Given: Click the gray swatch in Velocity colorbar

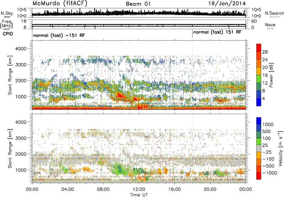Looking at the screenshot, I should coord(259,148).
